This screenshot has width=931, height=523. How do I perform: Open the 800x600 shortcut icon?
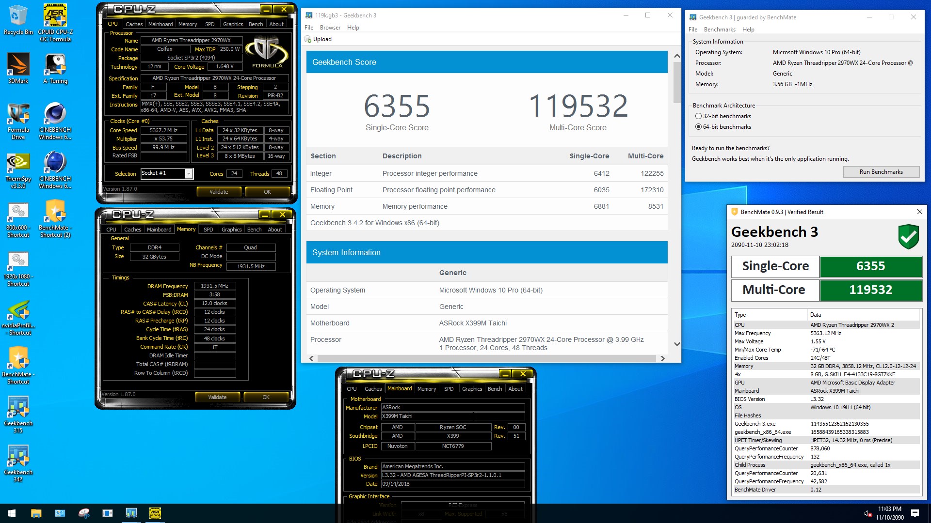pos(18,219)
